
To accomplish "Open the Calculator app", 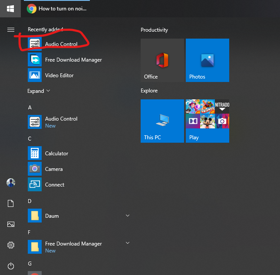I will (56, 154).
